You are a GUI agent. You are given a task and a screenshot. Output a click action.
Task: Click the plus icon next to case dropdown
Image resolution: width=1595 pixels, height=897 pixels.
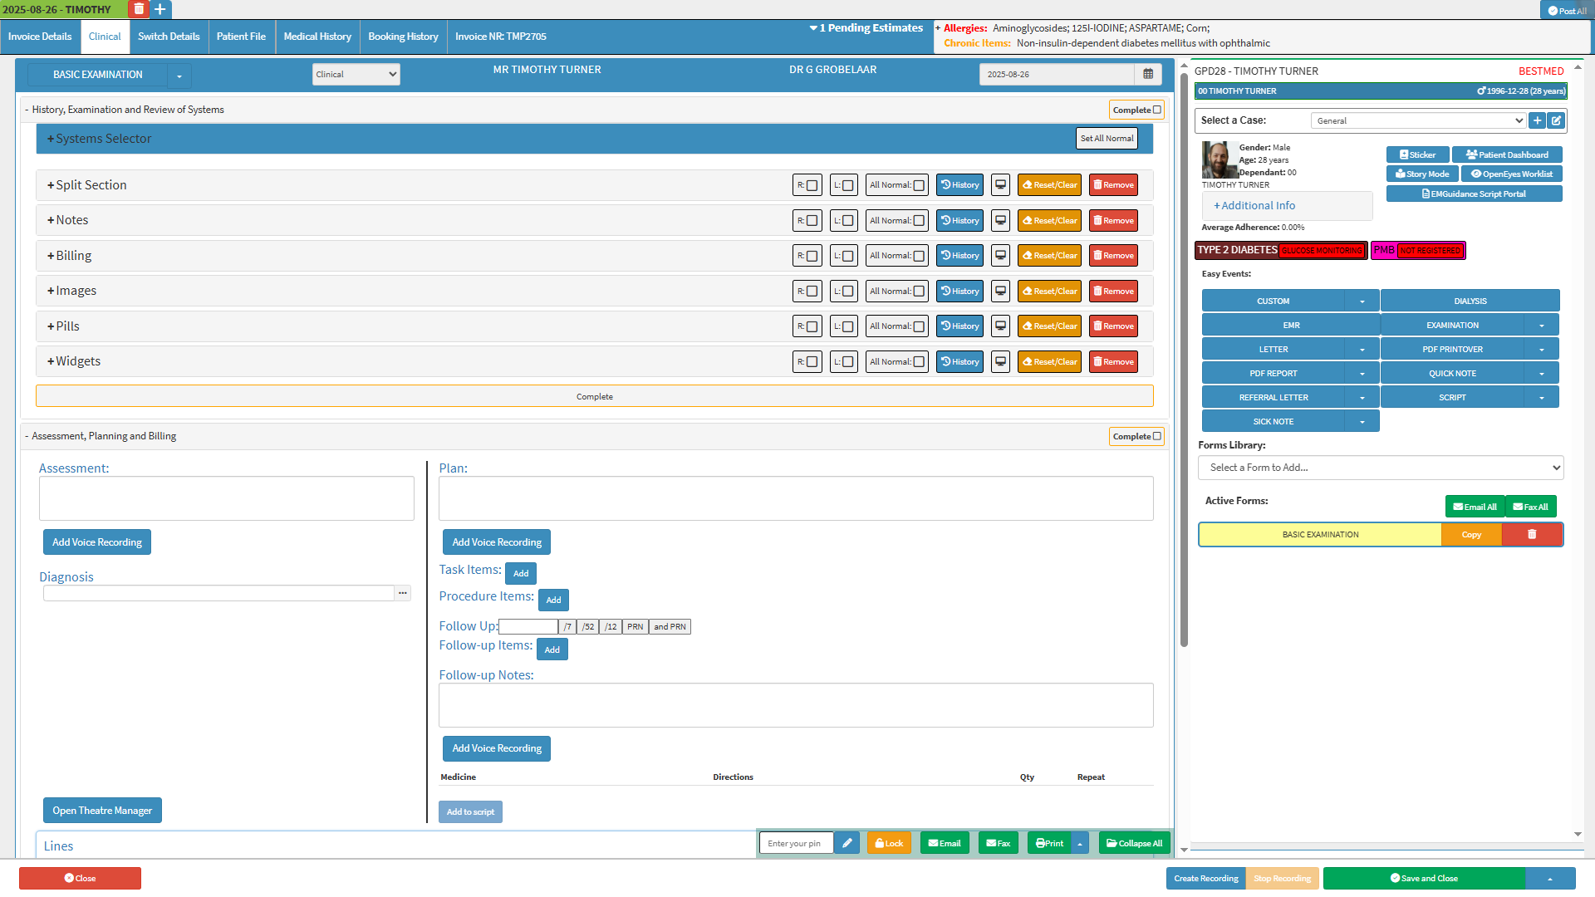pos(1538,120)
